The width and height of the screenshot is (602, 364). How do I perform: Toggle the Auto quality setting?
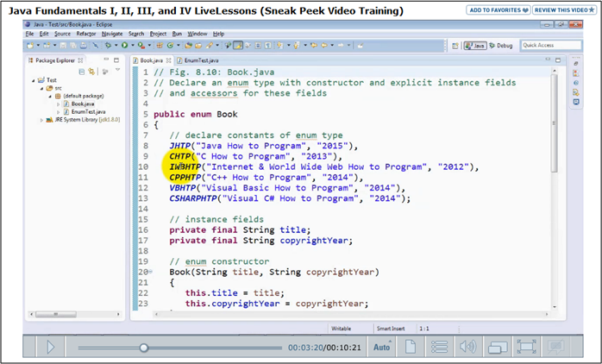click(380, 347)
